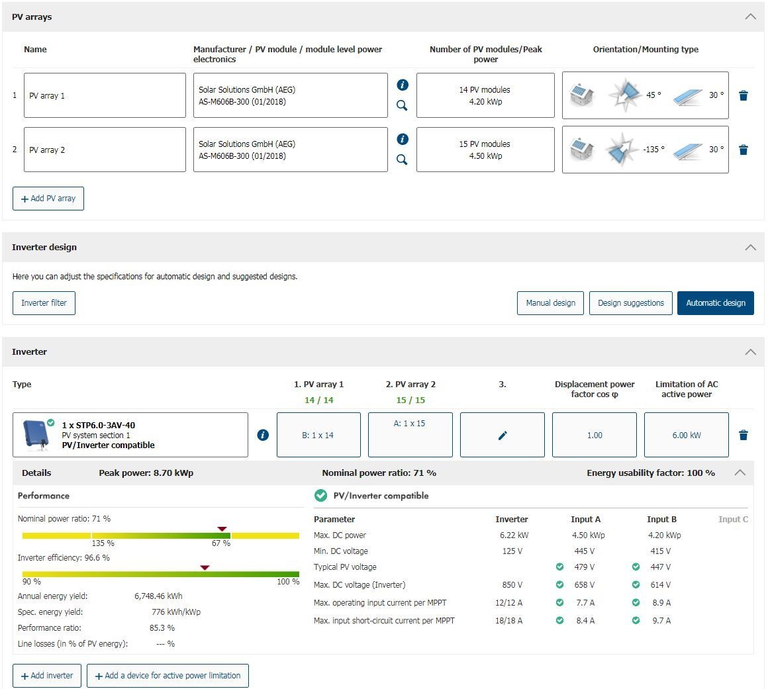Switch to Manual design

[x=550, y=303]
